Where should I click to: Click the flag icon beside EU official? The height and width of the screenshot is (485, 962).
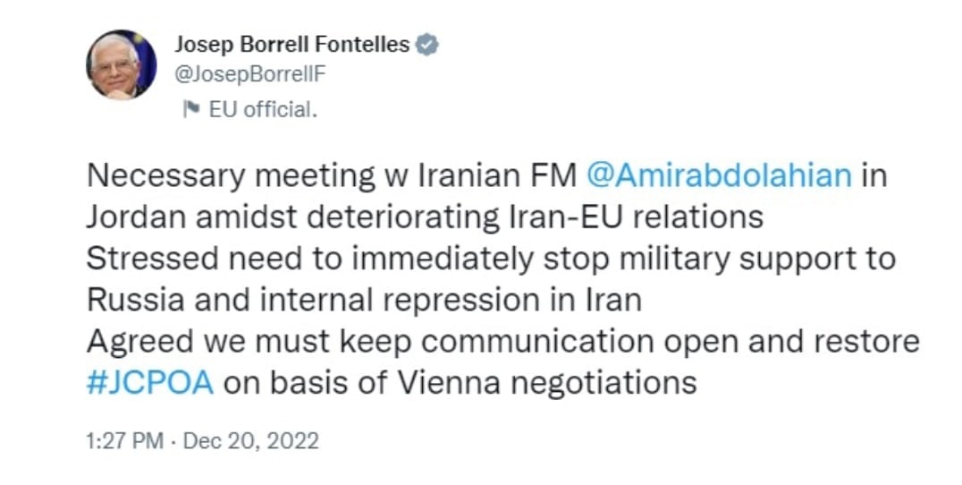(x=190, y=110)
